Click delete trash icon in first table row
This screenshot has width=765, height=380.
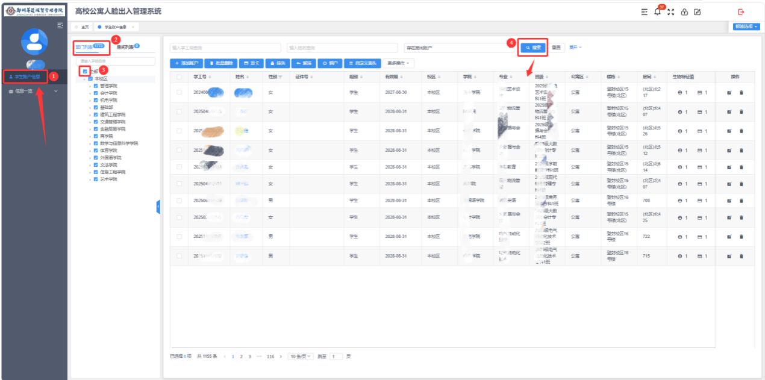[741, 93]
